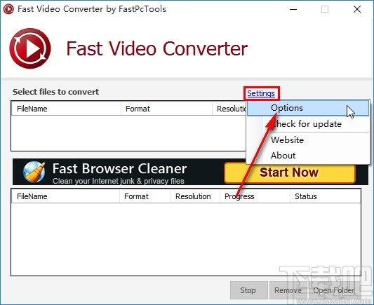The height and width of the screenshot is (305, 374).
Task: Click Resolution header in lower conversion list
Action: [x=195, y=196]
